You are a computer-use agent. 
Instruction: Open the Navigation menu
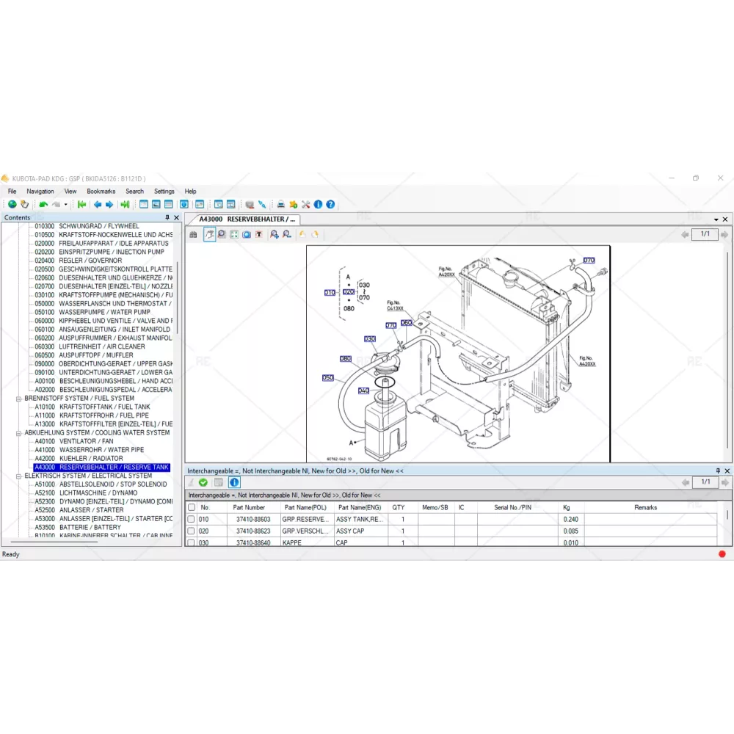pos(40,192)
